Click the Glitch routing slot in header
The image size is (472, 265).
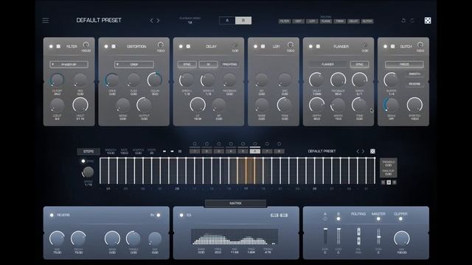click(367, 21)
